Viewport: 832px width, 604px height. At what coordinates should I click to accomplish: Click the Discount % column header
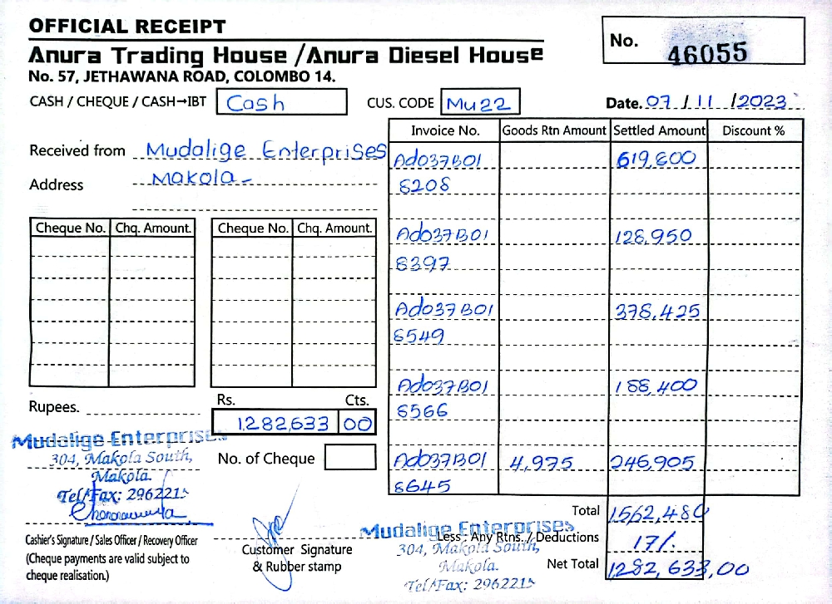pyautogui.click(x=753, y=130)
